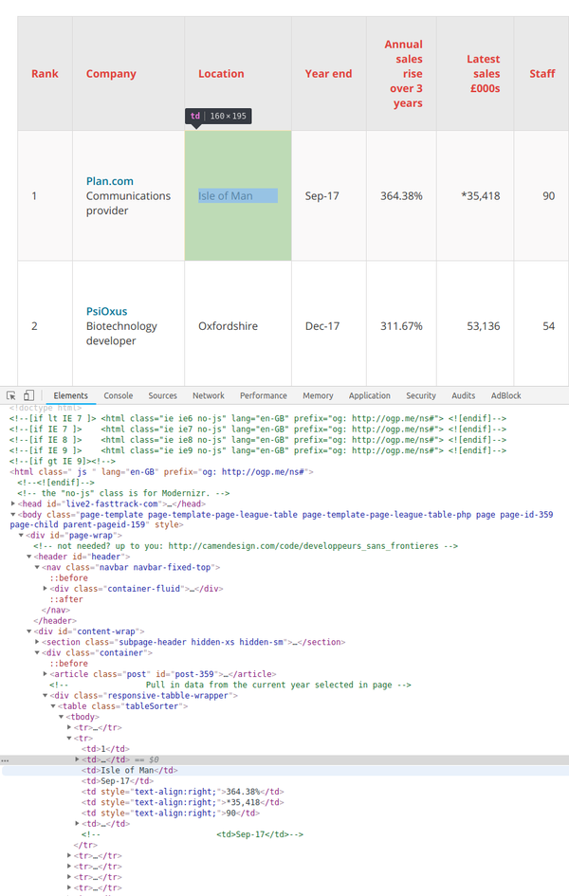This screenshot has width=569, height=896.
Task: Open the Audits tab
Action: [464, 395]
